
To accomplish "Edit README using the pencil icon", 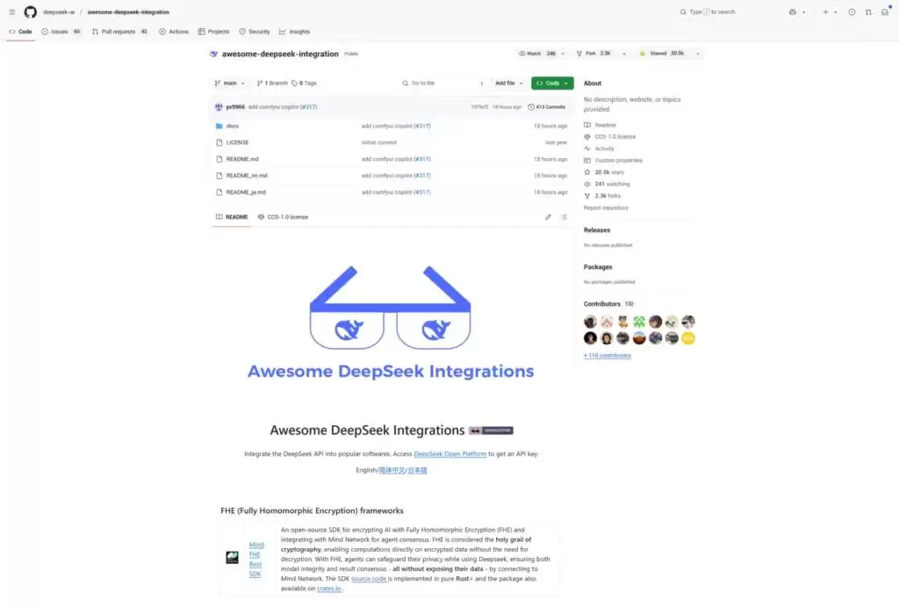I will [548, 217].
